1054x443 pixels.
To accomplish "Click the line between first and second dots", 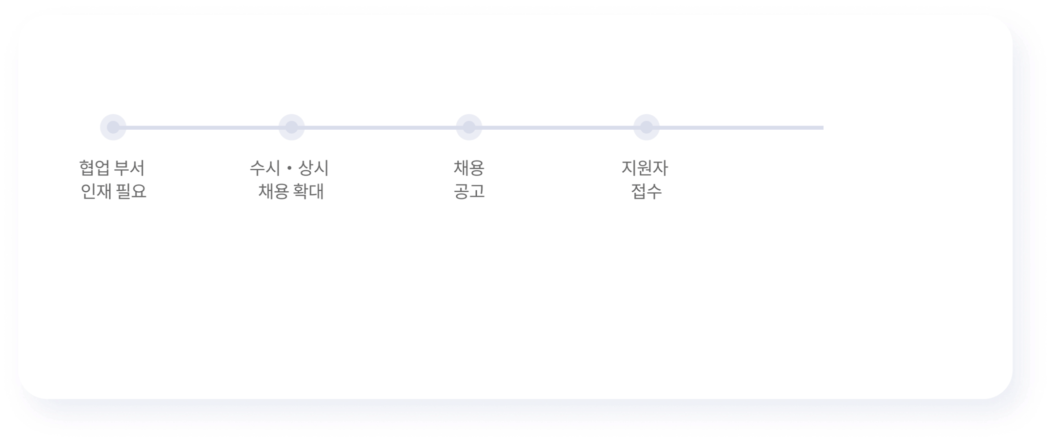I will click(202, 127).
